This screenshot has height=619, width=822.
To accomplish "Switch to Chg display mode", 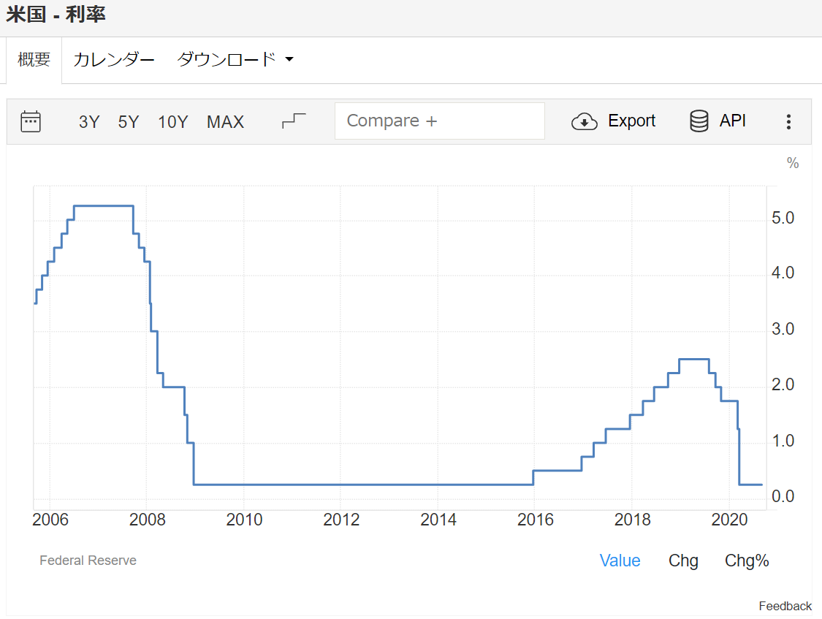I will [683, 561].
